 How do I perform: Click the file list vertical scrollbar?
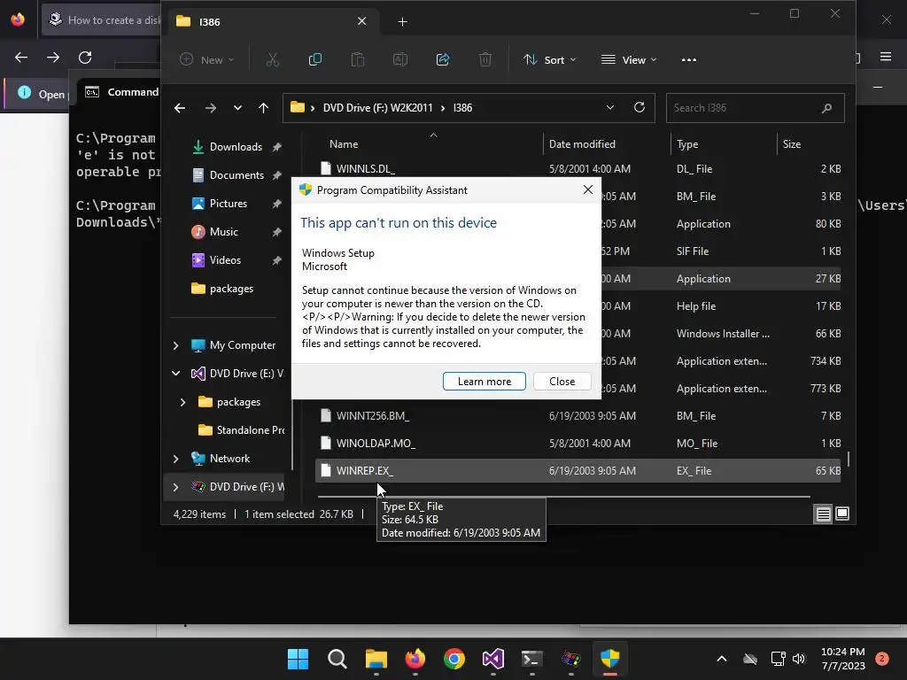click(848, 460)
